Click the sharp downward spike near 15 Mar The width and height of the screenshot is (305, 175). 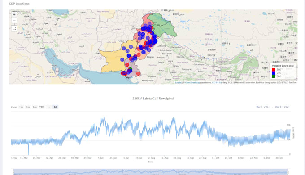click(x=29, y=149)
